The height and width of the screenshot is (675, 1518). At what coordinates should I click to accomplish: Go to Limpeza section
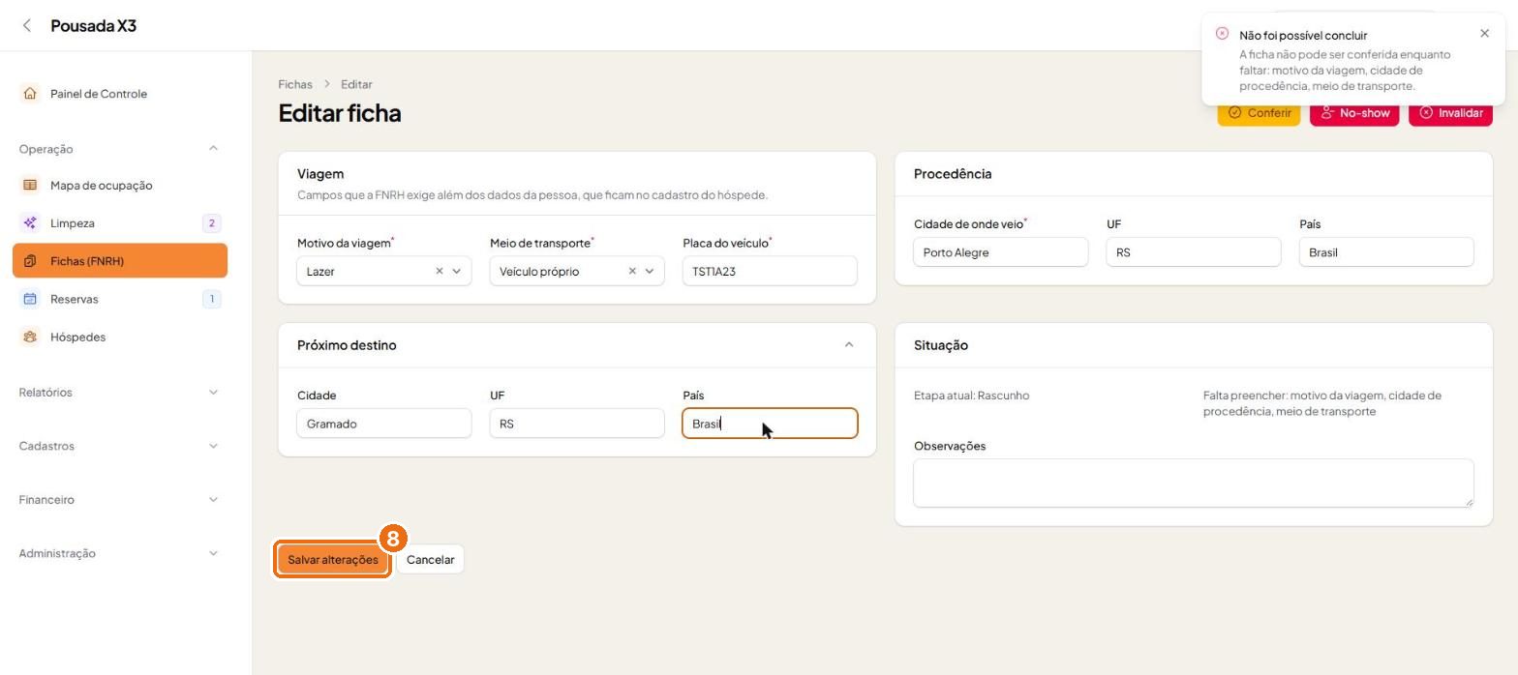pyautogui.click(x=120, y=223)
